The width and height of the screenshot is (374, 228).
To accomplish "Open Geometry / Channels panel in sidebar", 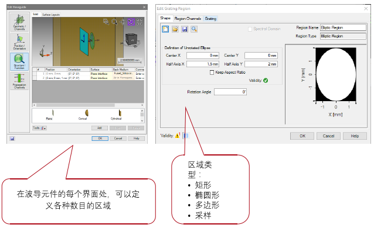I will click(x=19, y=22).
